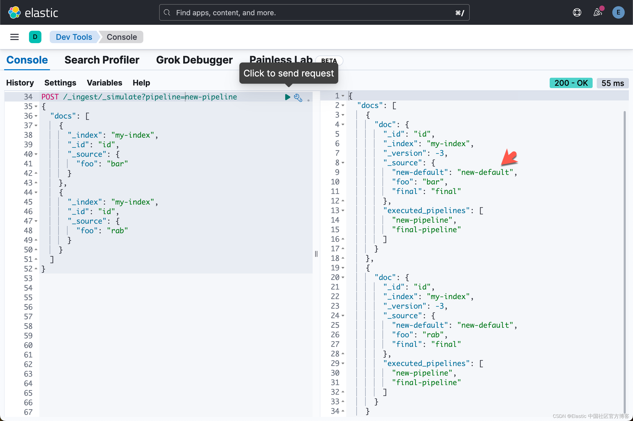Open the wrench actions menu icon
This screenshot has width=633, height=421.
[x=298, y=97]
